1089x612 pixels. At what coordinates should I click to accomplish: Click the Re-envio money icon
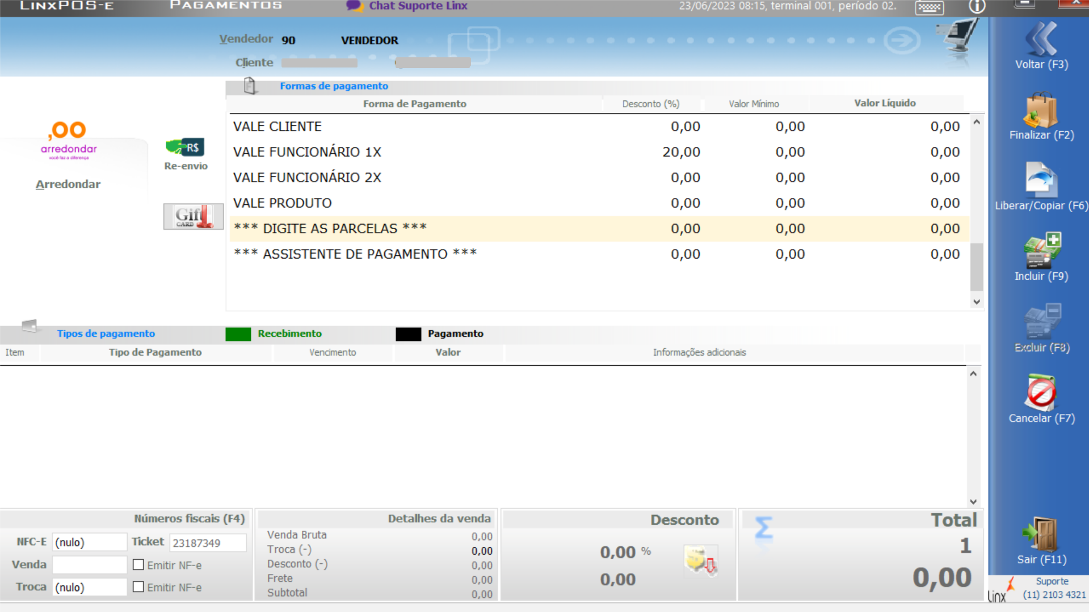pos(185,147)
